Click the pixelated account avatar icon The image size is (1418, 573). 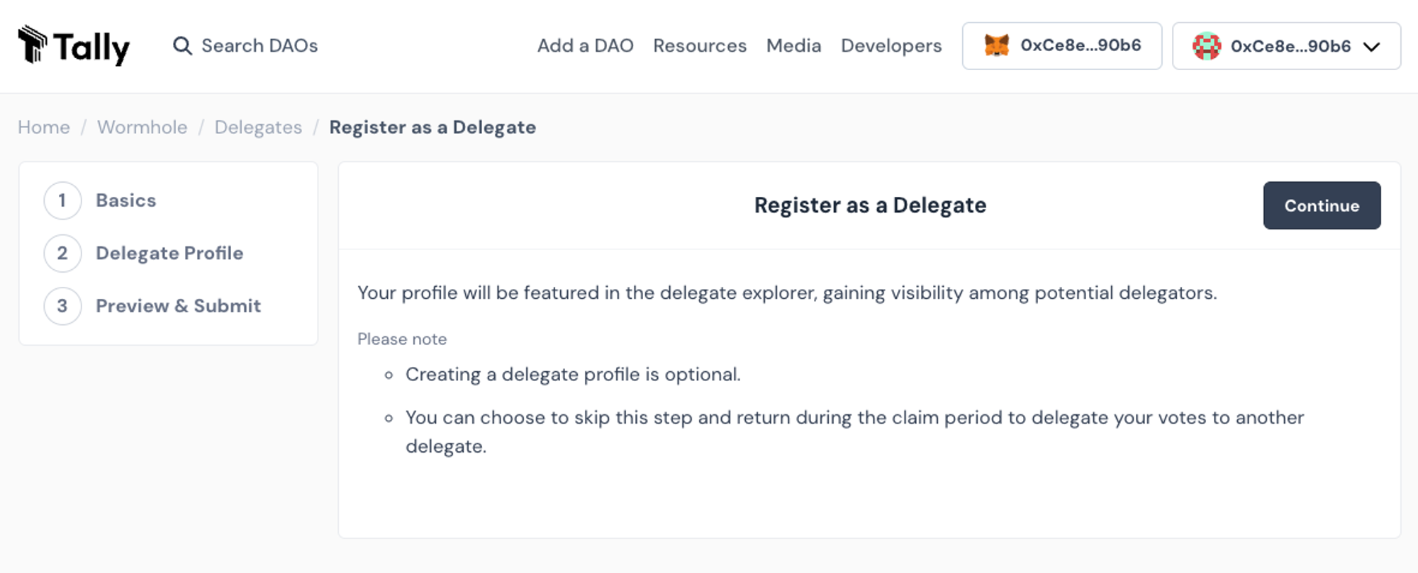(1207, 46)
